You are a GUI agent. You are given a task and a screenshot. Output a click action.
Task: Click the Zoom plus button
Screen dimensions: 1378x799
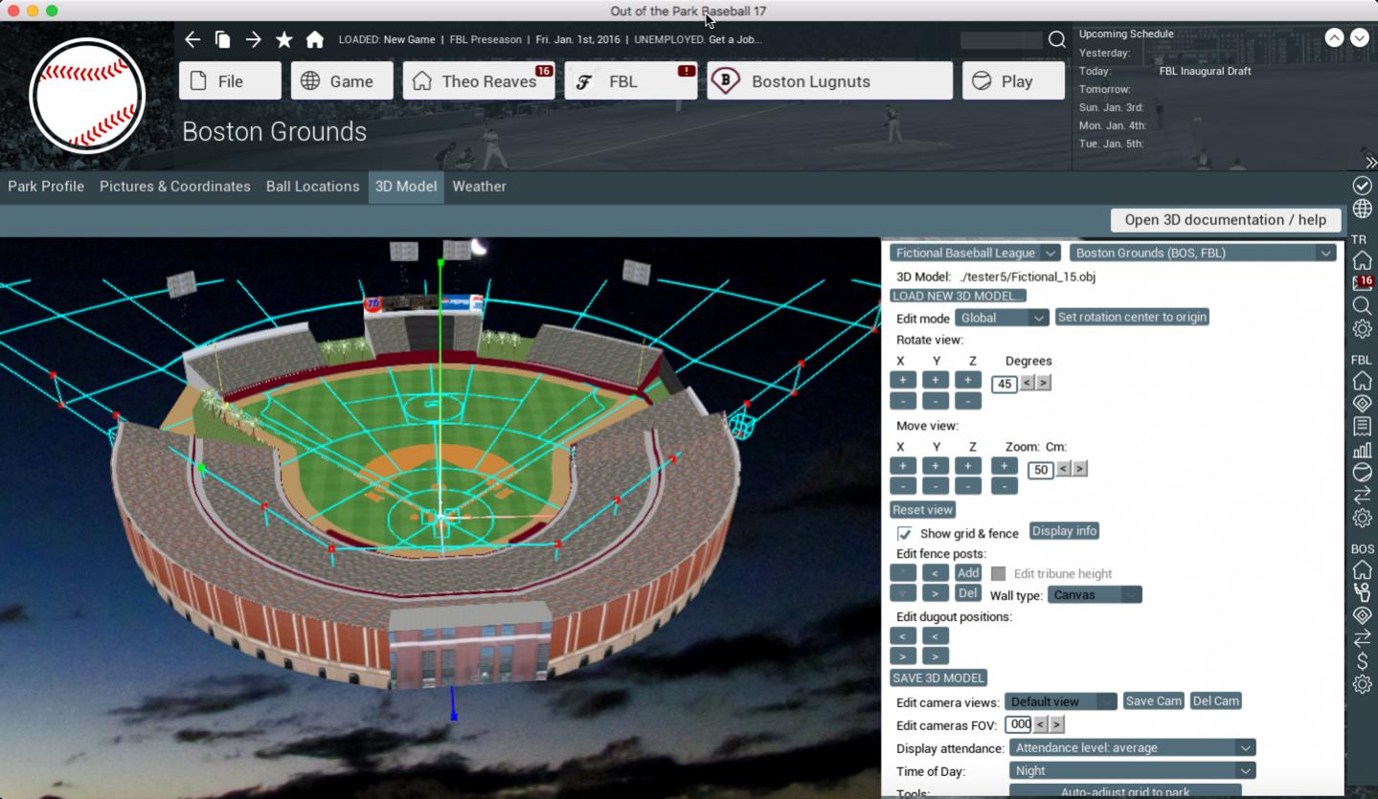point(1004,466)
